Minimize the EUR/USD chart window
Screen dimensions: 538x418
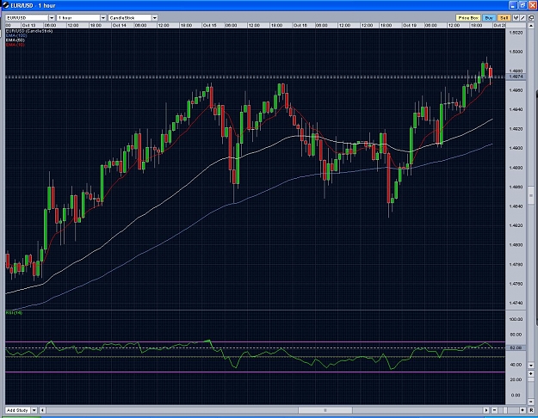tap(513, 5)
